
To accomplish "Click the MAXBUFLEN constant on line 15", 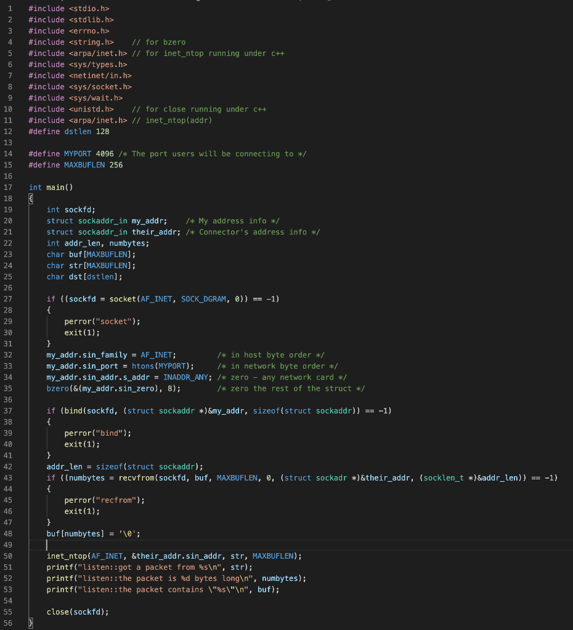I will pos(84,164).
